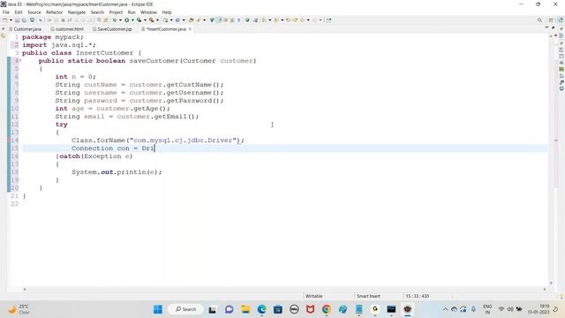The width and height of the screenshot is (565, 318).
Task: Switch to the customer.html editor tab
Action: [x=67, y=29]
